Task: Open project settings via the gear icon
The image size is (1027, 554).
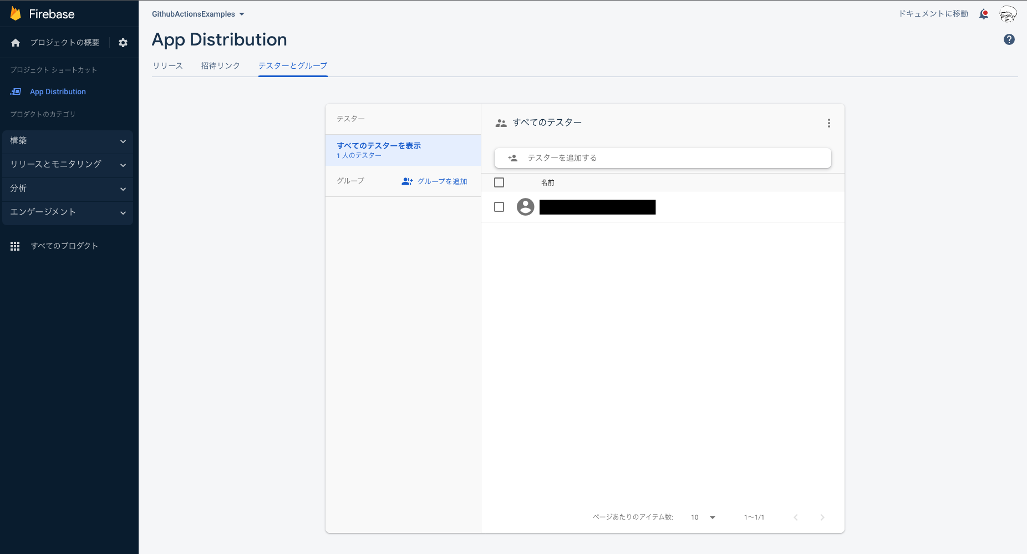Action: (x=123, y=43)
